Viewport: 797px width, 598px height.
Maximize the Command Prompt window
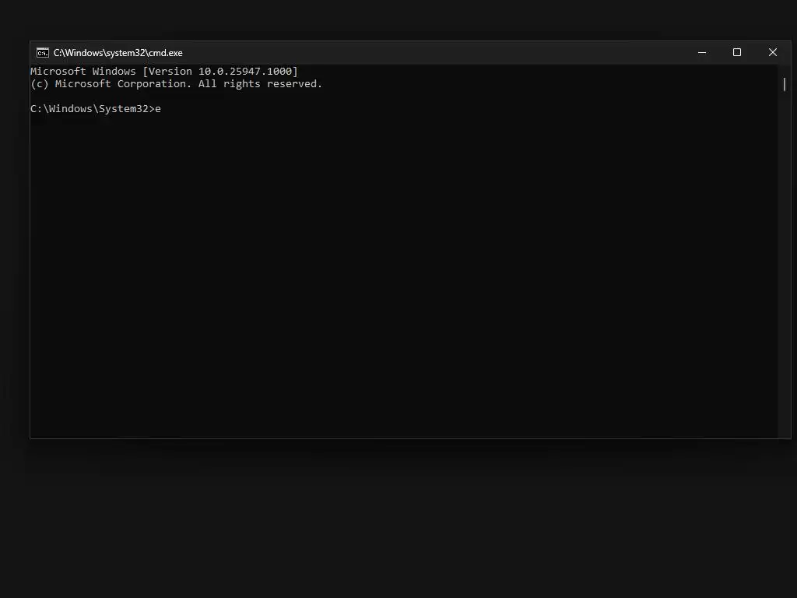click(737, 52)
